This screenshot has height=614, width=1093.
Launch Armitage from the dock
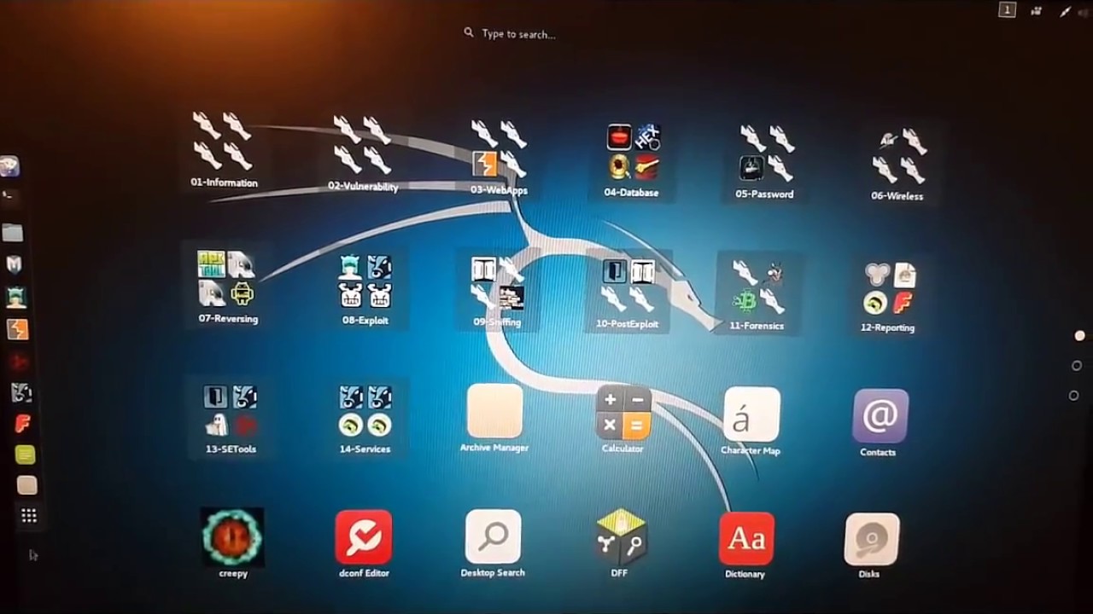16,298
